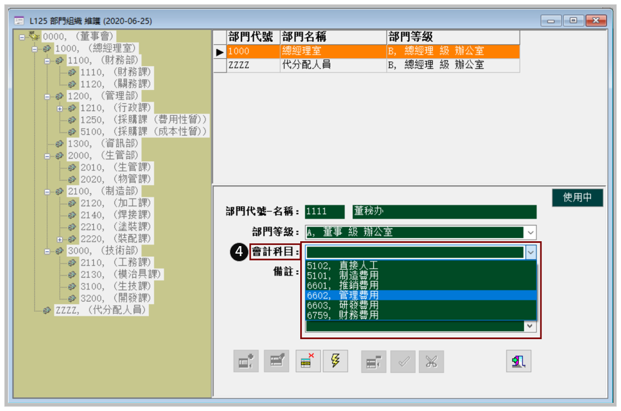Click the gear icon of node 2120 加工課
621x411 pixels.
point(72,204)
